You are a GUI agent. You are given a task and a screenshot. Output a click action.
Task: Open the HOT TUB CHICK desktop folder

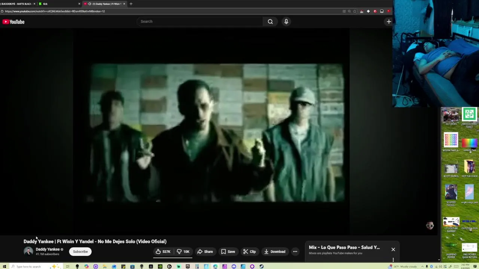point(469,169)
